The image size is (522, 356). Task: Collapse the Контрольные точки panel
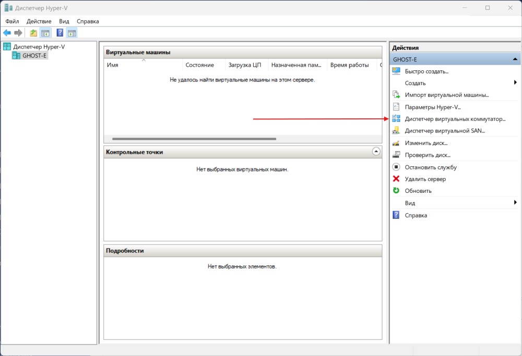tap(376, 152)
